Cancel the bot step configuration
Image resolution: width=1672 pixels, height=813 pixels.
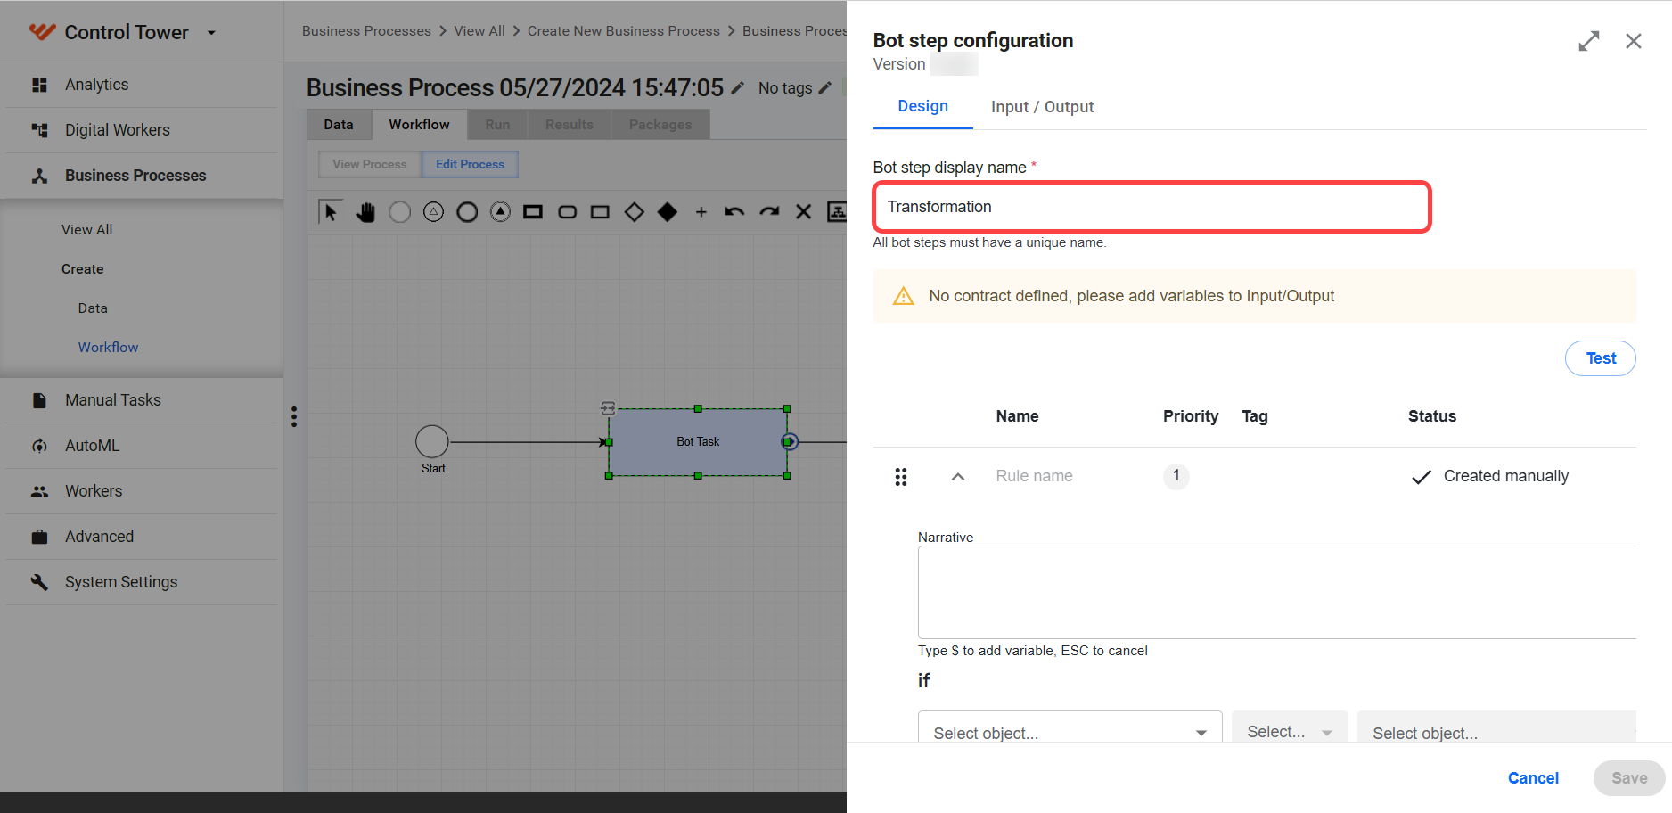pos(1533,778)
